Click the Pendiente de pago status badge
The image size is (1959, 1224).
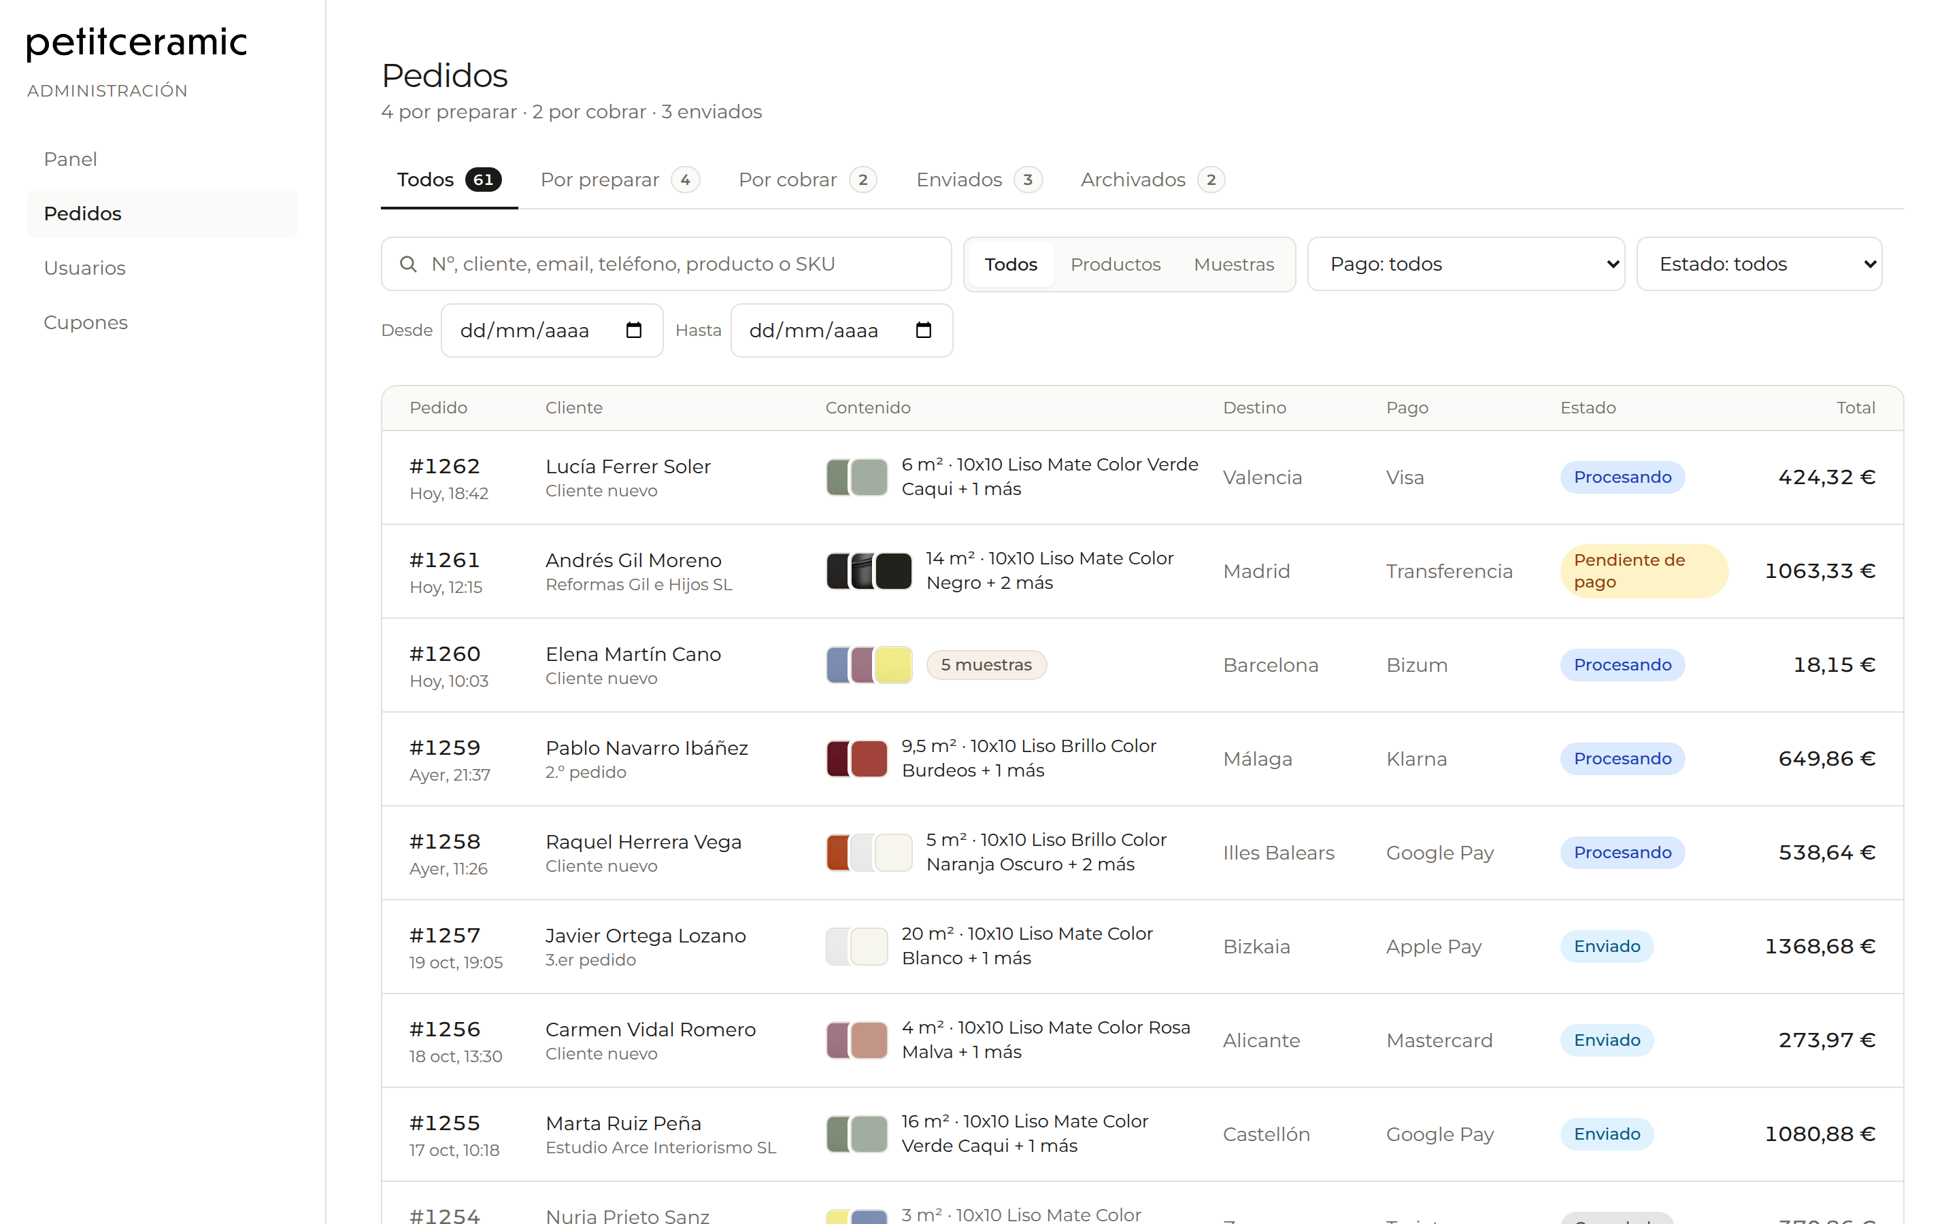pyautogui.click(x=1644, y=571)
